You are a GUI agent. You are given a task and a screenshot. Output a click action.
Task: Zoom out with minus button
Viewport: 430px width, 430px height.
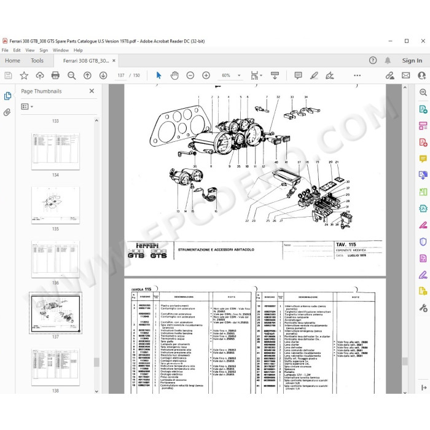[190, 76]
